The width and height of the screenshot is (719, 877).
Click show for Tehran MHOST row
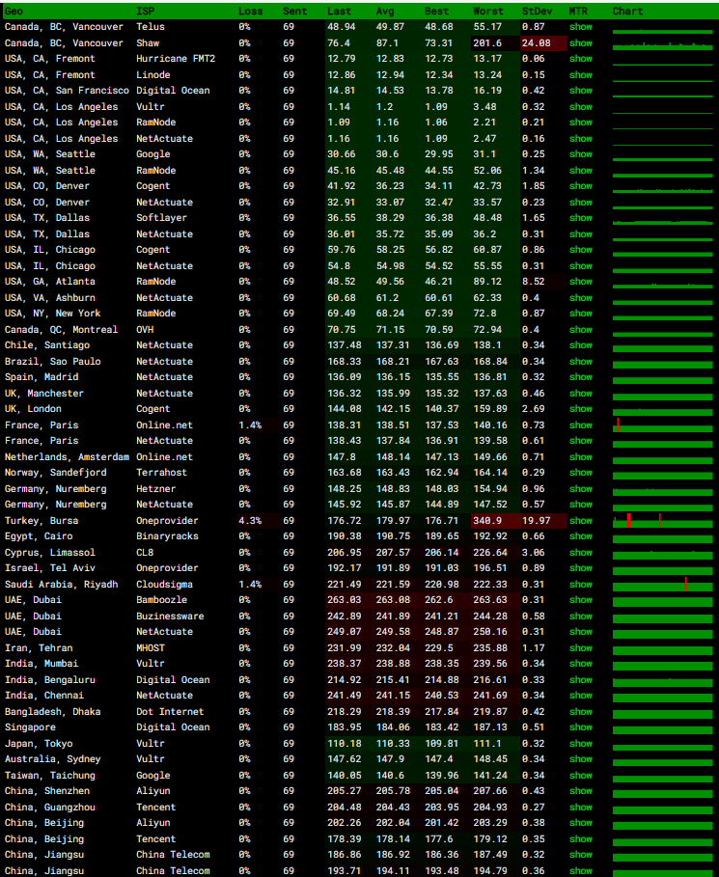click(580, 648)
